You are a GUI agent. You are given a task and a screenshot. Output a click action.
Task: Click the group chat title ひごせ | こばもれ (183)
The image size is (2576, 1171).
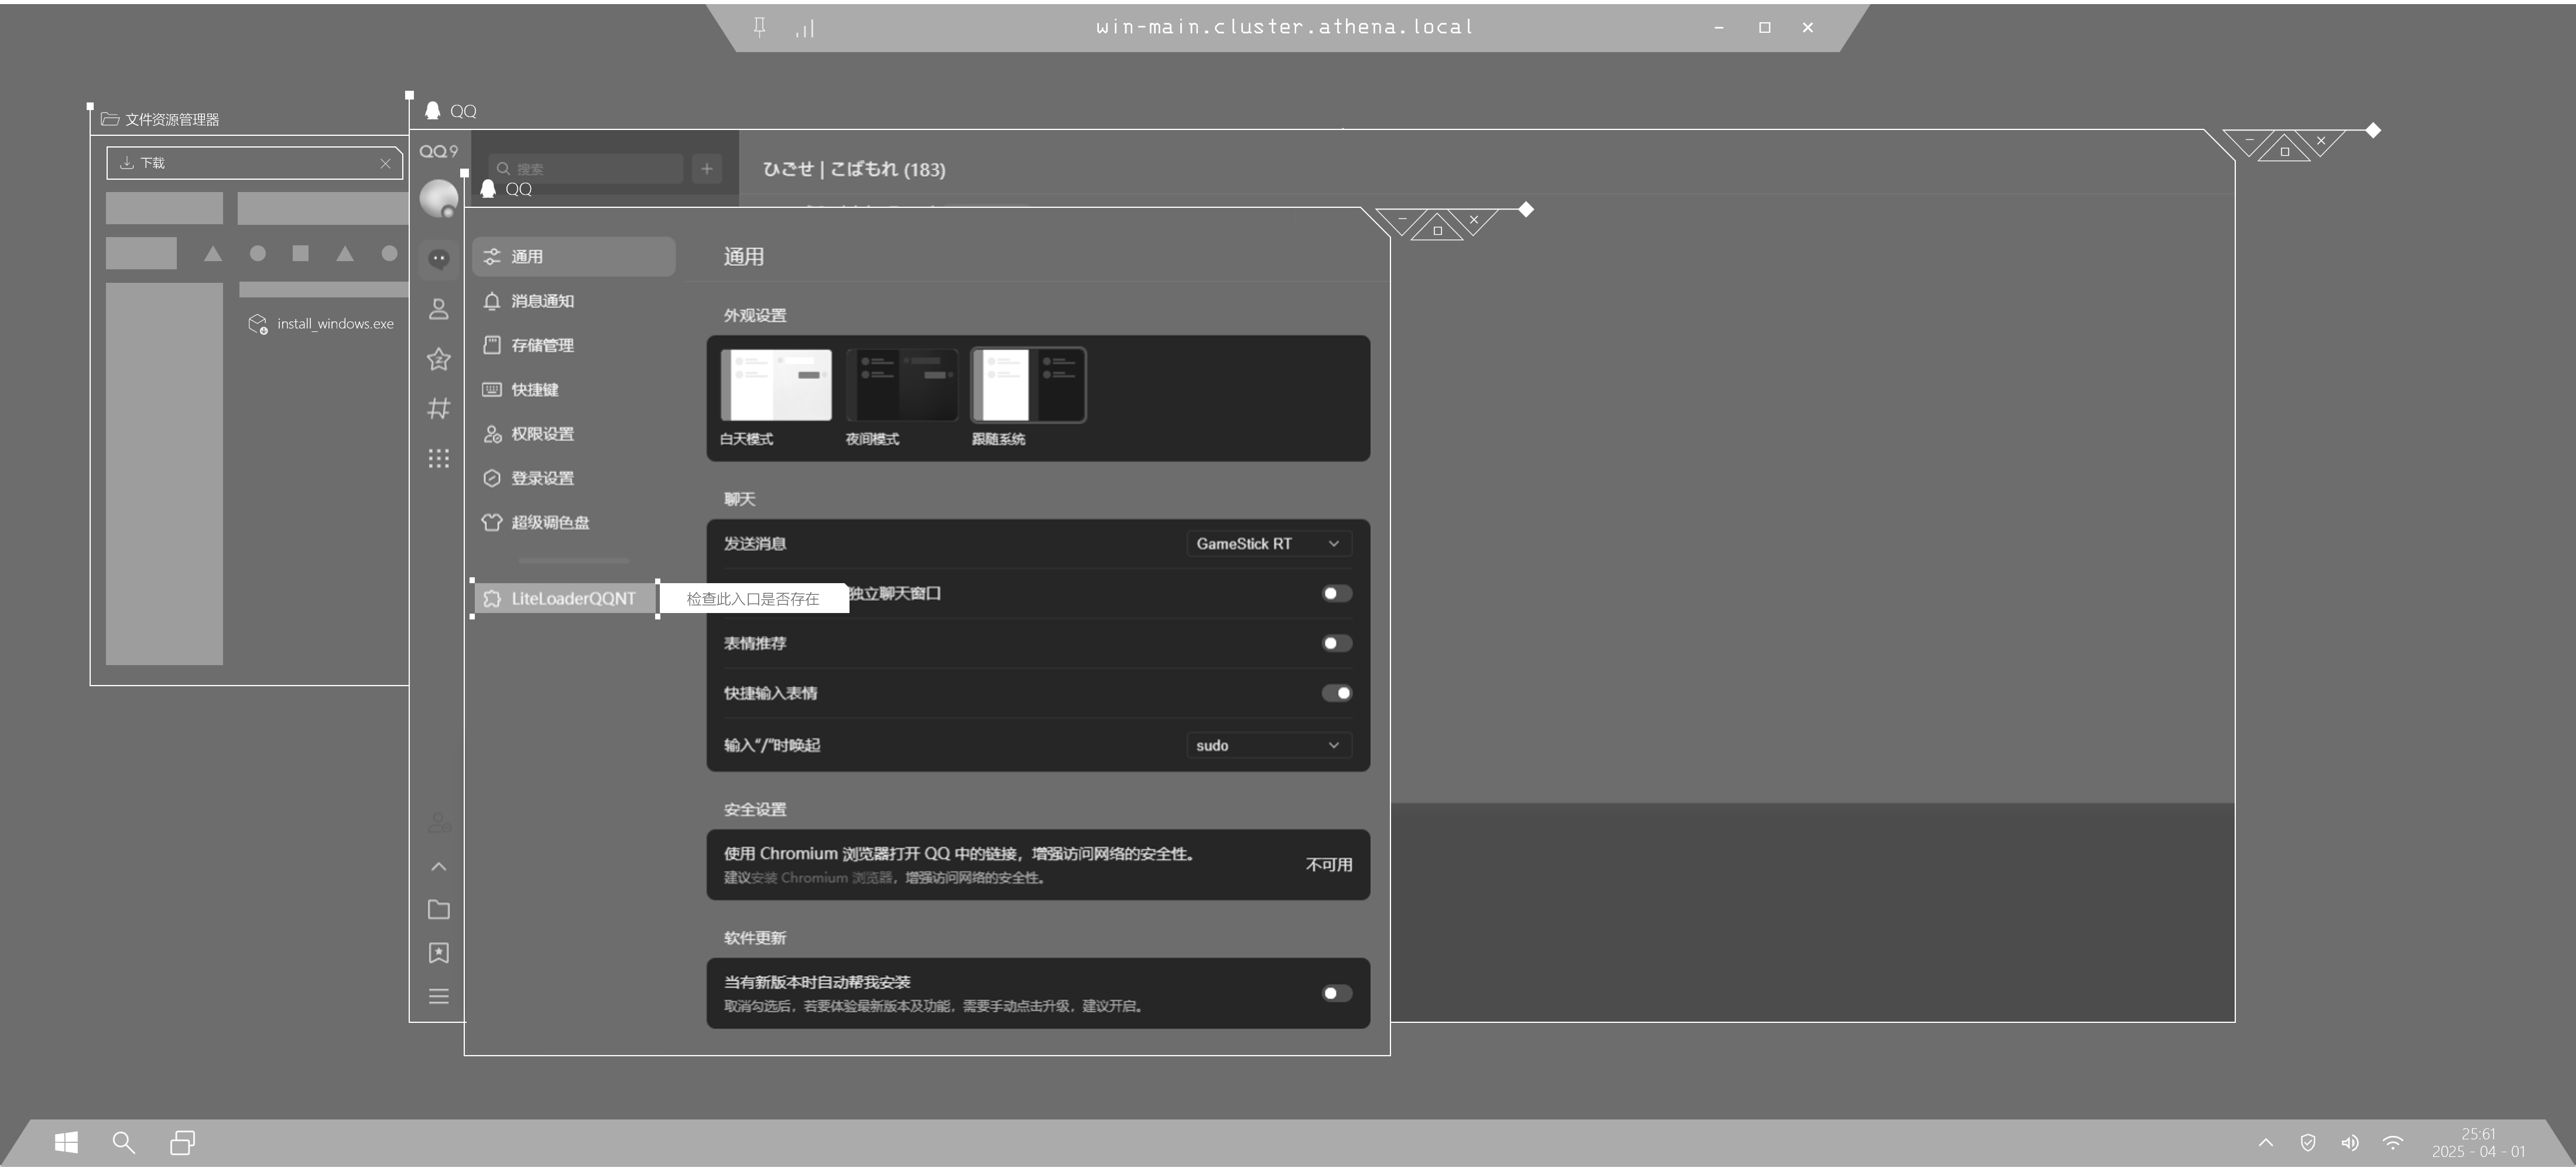[x=854, y=169]
